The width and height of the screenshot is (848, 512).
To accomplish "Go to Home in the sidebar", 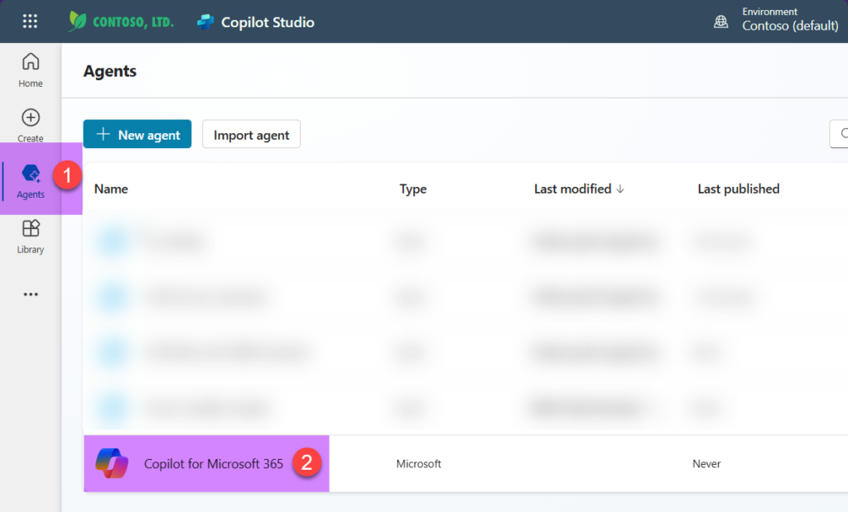I will 31,70.
